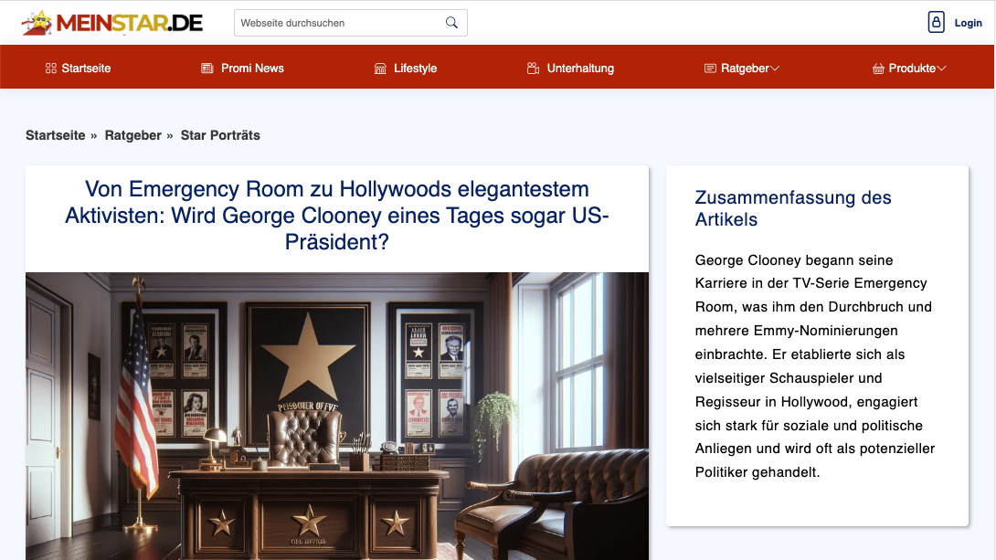Image resolution: width=996 pixels, height=560 pixels.
Task: Open the Promi News menu item
Action: pyautogui.click(x=252, y=69)
